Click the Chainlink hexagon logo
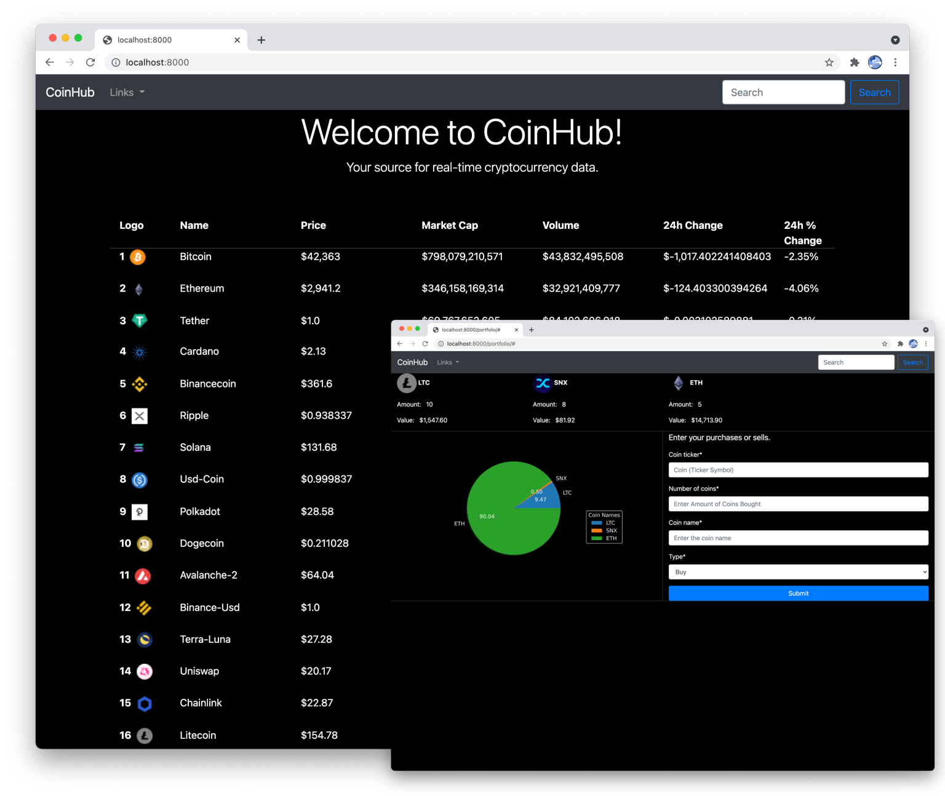Screen dimensions: 945x796 pyautogui.click(x=145, y=704)
